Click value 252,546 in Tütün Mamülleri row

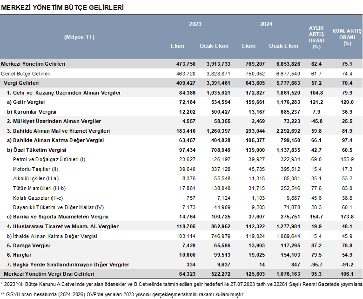pos(290,188)
